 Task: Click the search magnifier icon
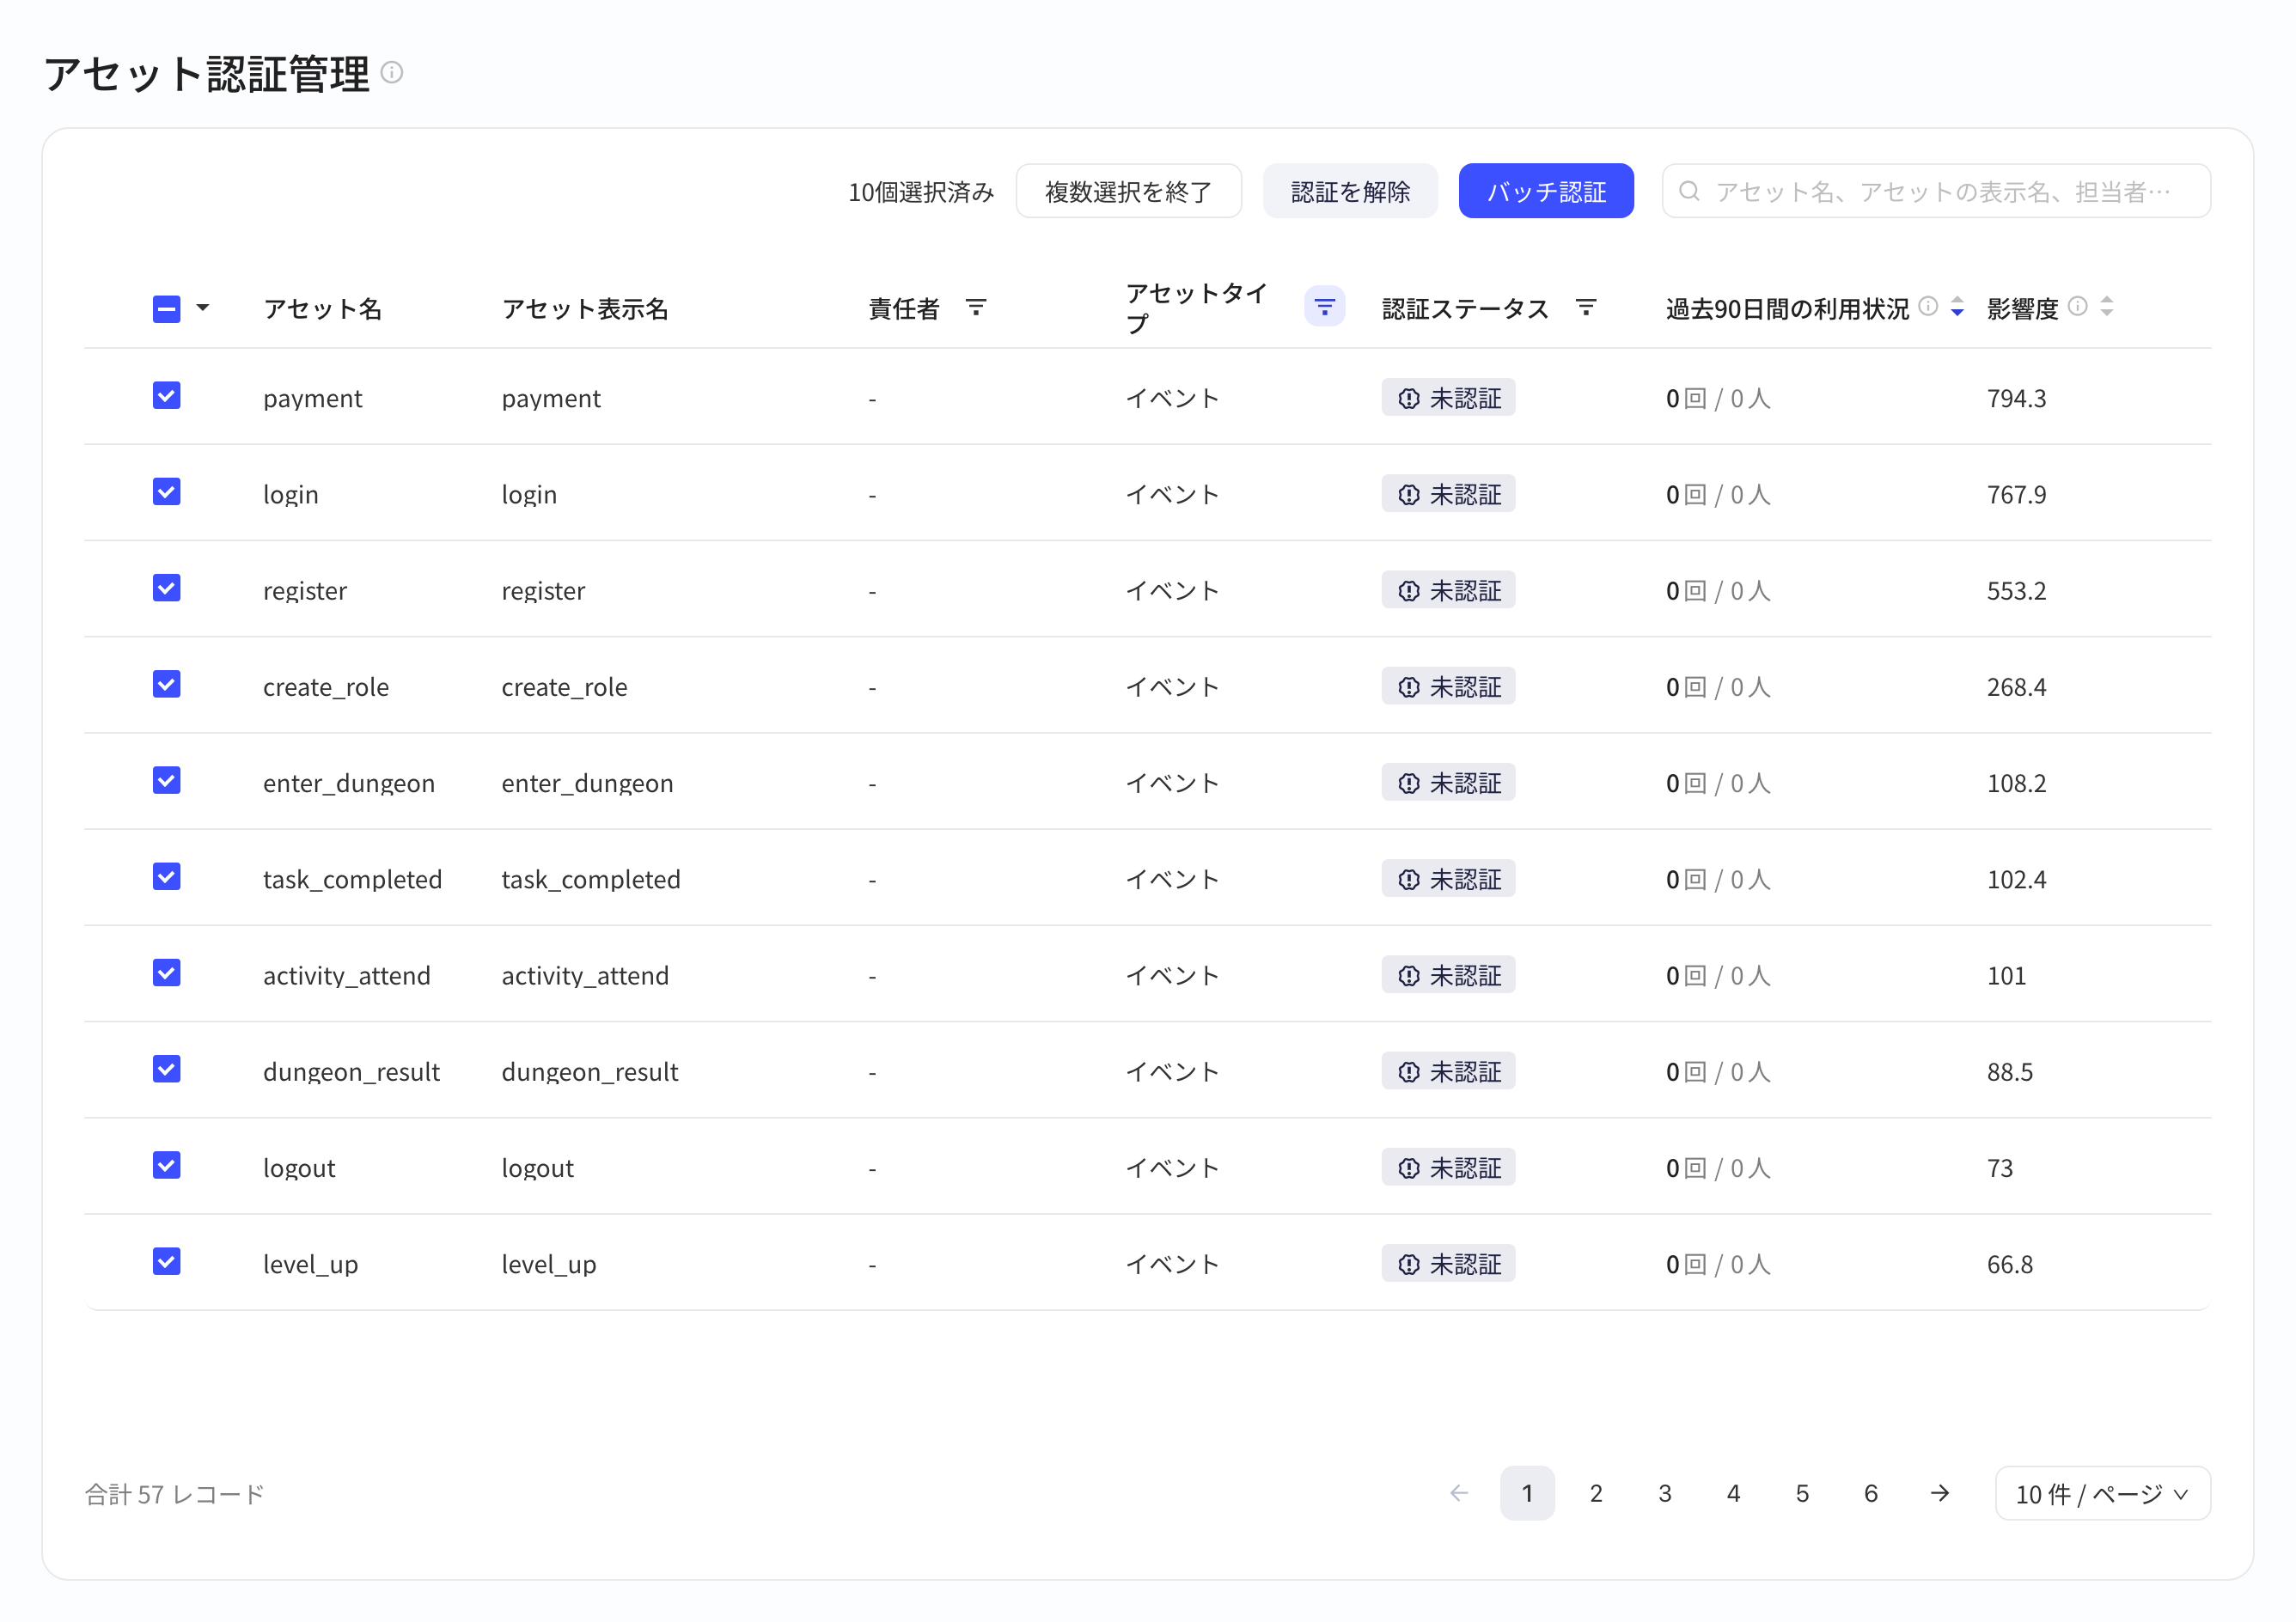1689,191
